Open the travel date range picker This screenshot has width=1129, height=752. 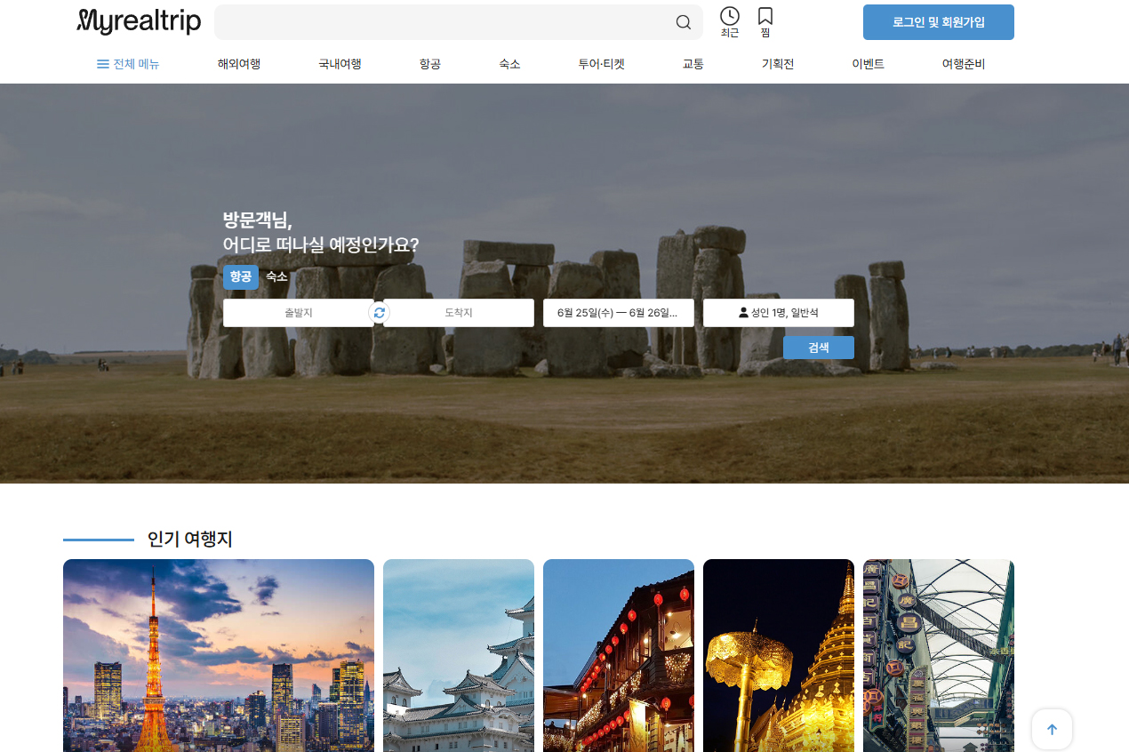click(x=618, y=313)
